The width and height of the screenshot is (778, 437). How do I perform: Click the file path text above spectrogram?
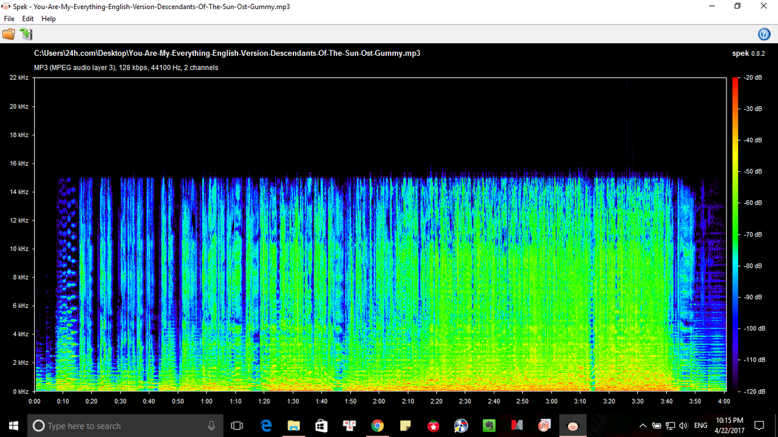227,53
